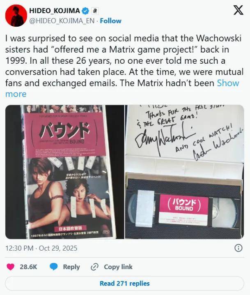
Task: Click the blue verified checkmark badge
Action: point(85,11)
